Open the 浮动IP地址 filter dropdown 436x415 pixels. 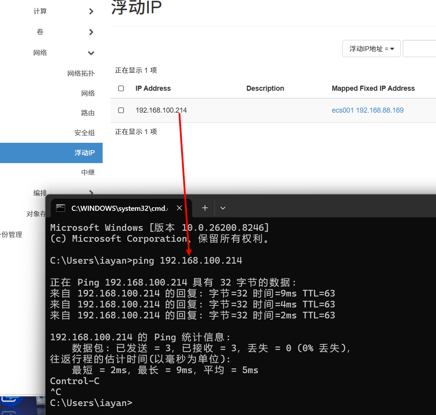(371, 49)
